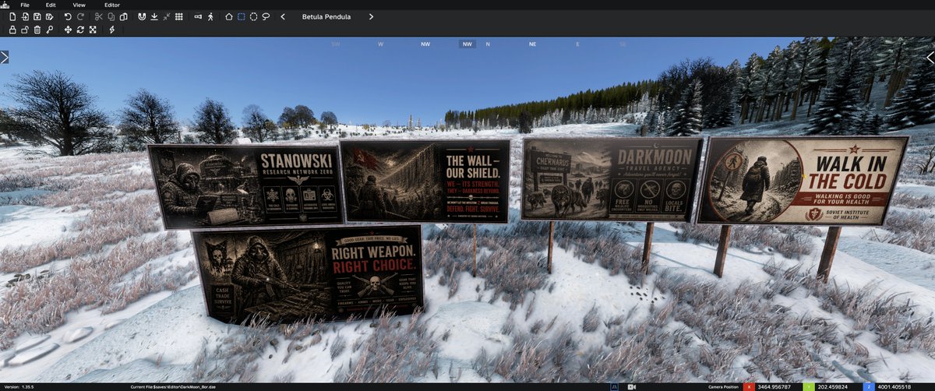
Task: Select the scale tool icon
Action: point(93,30)
